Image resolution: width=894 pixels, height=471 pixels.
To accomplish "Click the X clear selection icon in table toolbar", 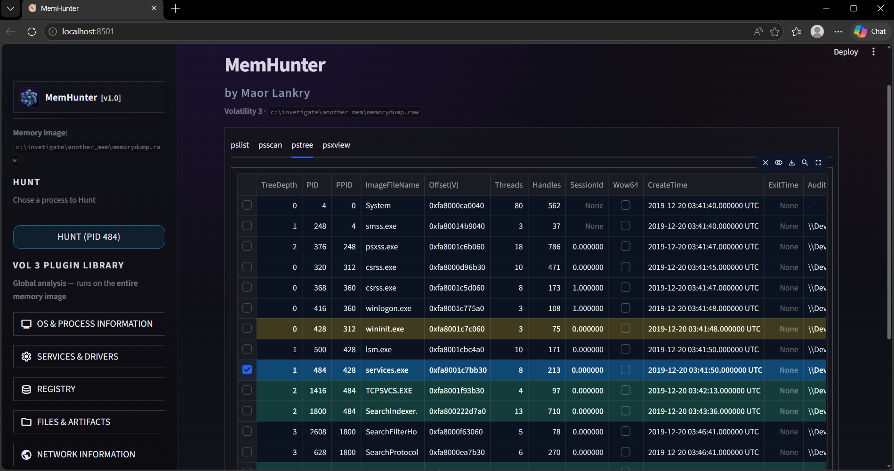I will point(765,163).
